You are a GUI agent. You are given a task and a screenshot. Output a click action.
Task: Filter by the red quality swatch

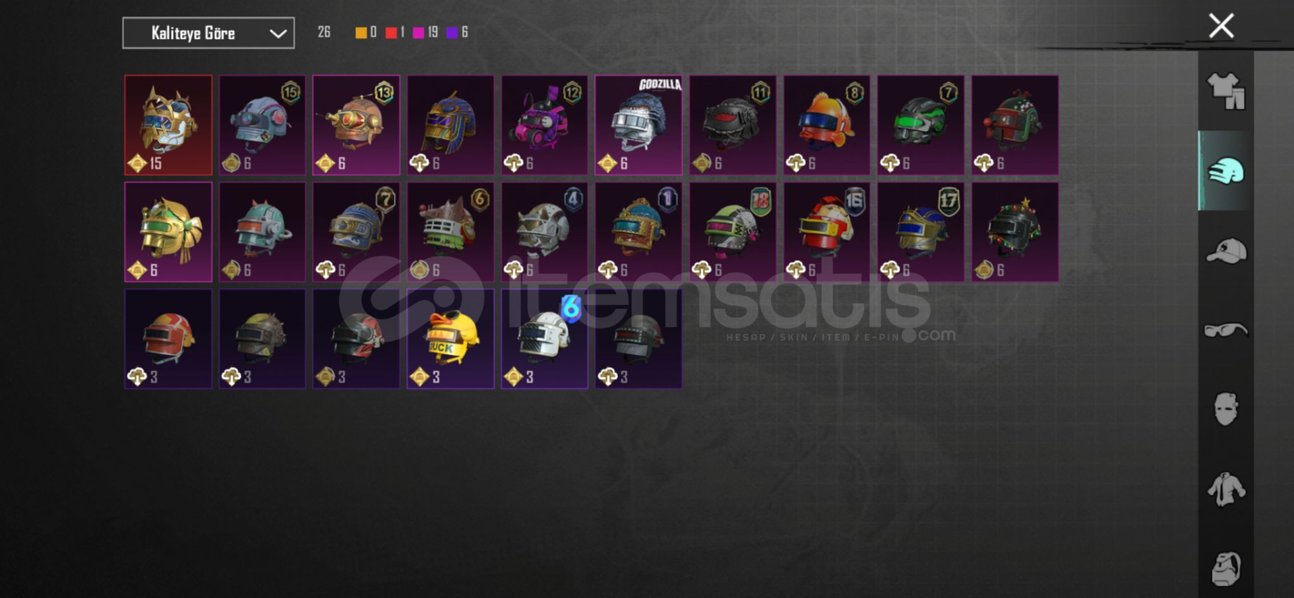[391, 32]
